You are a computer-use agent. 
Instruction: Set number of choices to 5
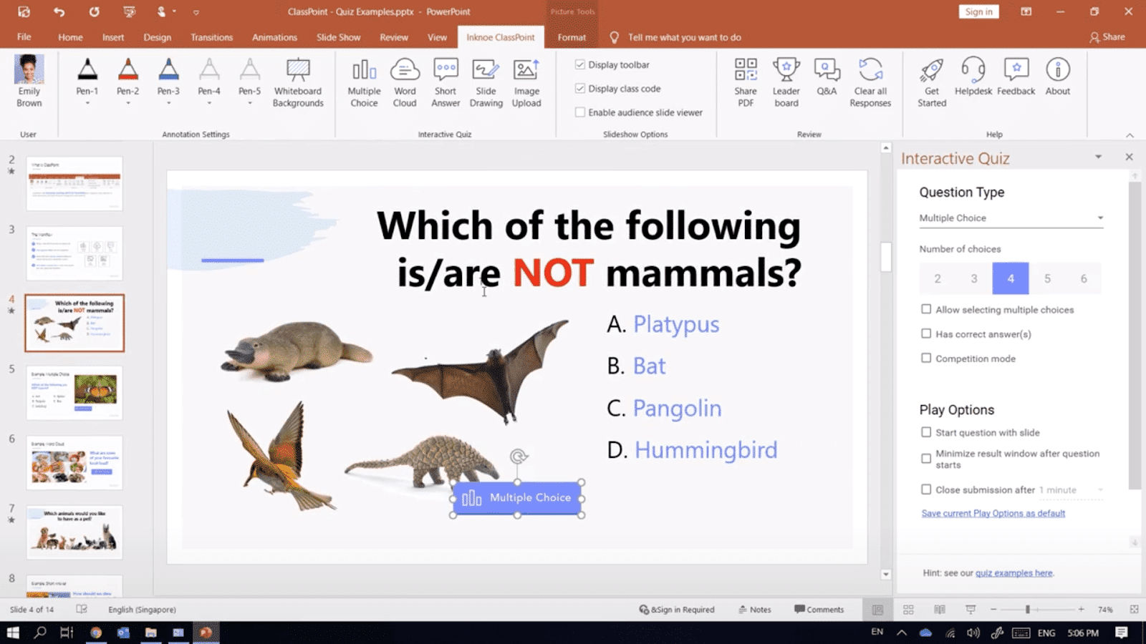click(1047, 278)
